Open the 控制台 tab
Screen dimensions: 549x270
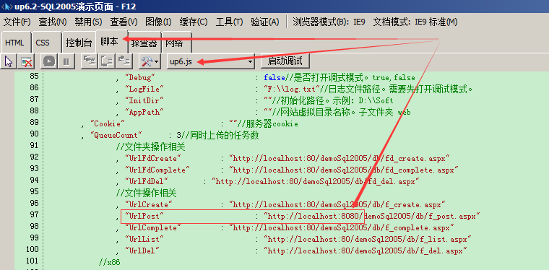coord(79,43)
